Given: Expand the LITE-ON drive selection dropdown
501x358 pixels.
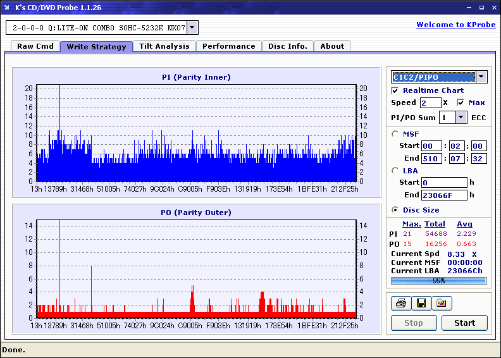Looking at the screenshot, I should 192,28.
